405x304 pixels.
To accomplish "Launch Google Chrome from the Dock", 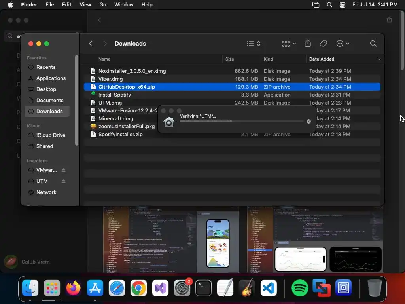I will 138,288.
